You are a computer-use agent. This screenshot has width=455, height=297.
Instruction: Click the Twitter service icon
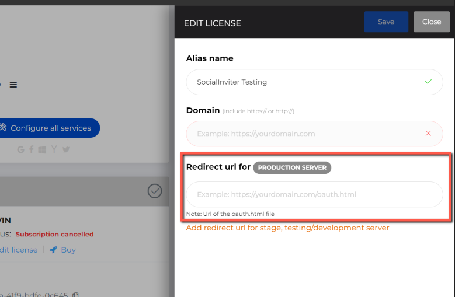click(66, 149)
